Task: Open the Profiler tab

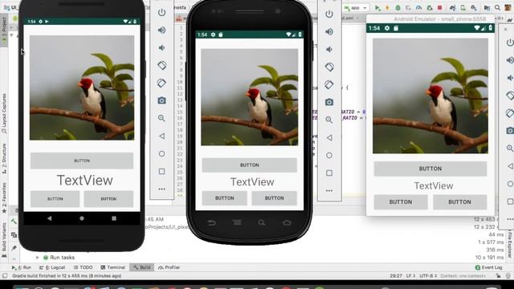Action: [169, 267]
